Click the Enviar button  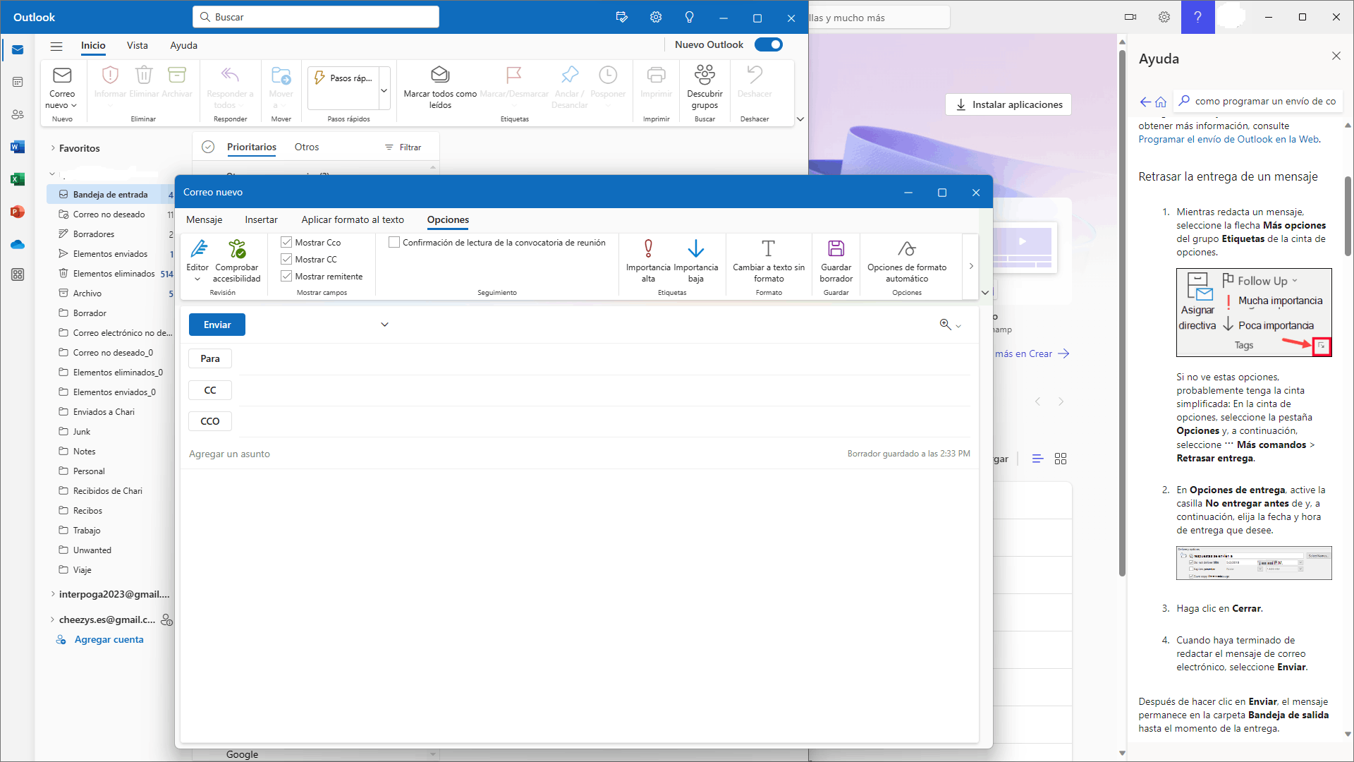[x=217, y=325]
